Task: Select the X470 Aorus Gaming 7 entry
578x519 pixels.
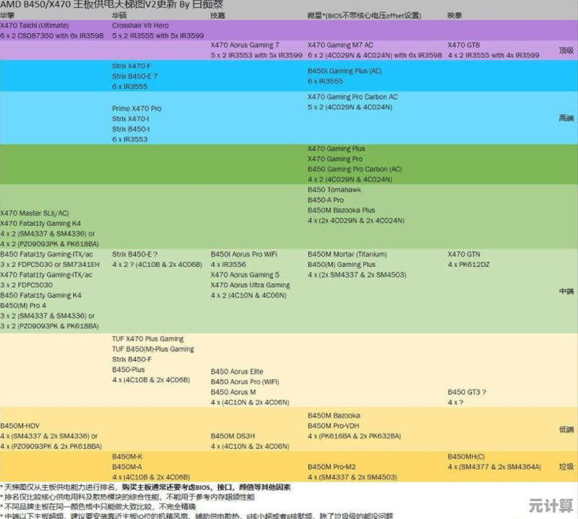Action: click(245, 45)
